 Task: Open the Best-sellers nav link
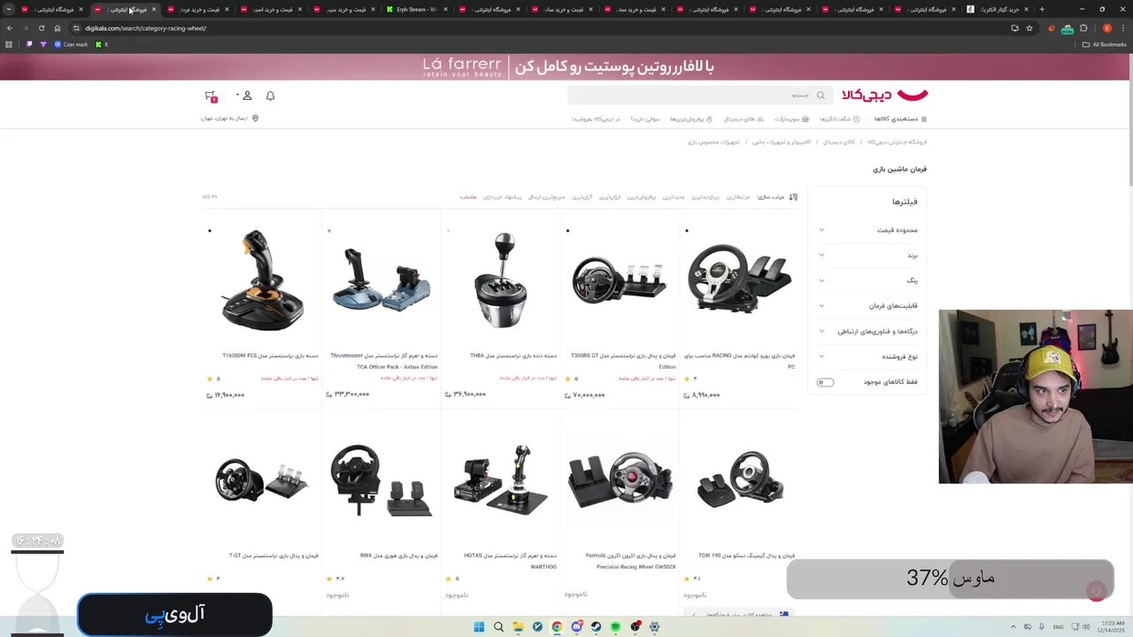point(691,119)
